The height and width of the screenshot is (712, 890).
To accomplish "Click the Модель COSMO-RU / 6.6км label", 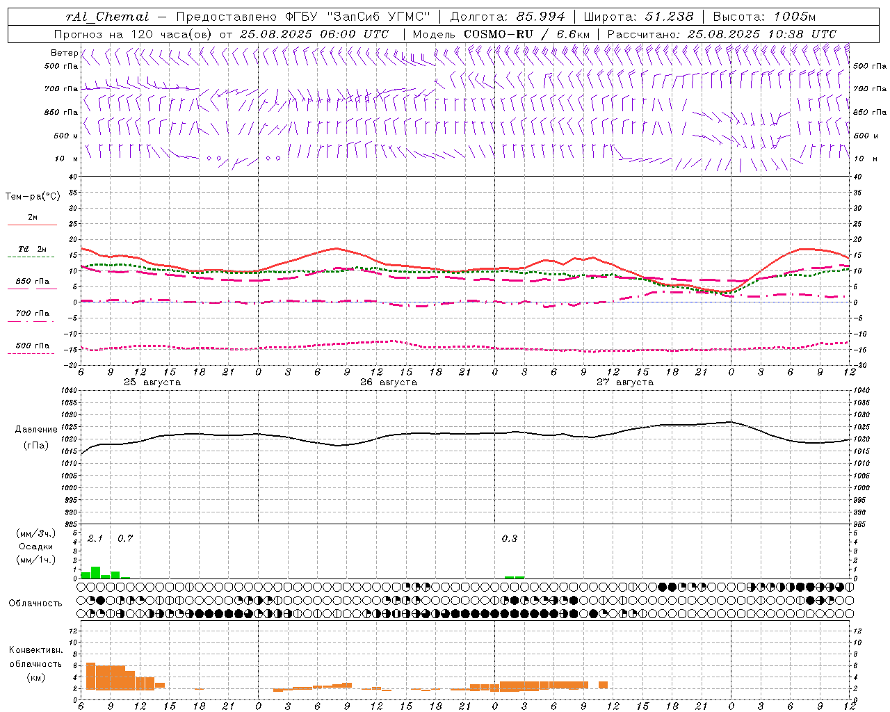I will (x=501, y=34).
